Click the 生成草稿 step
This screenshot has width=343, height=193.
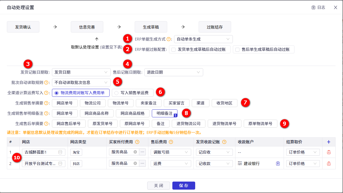(x=151, y=27)
